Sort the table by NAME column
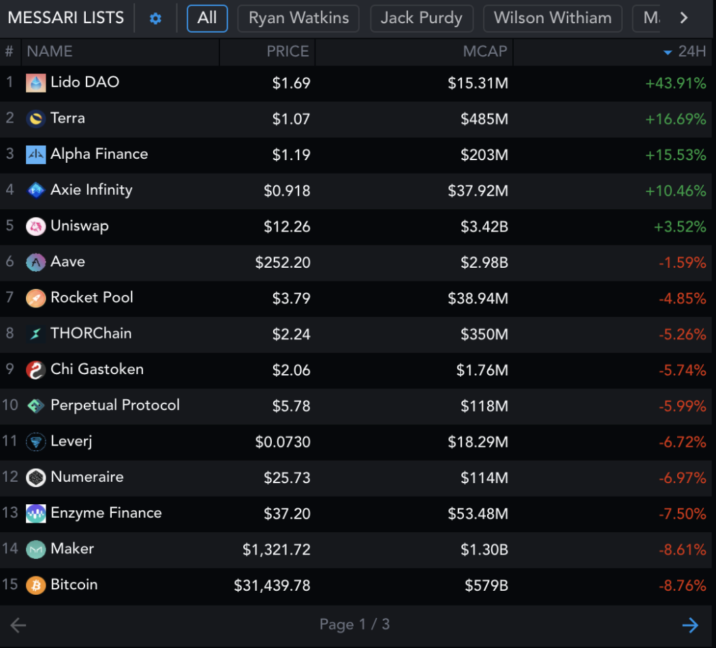 pyautogui.click(x=49, y=52)
